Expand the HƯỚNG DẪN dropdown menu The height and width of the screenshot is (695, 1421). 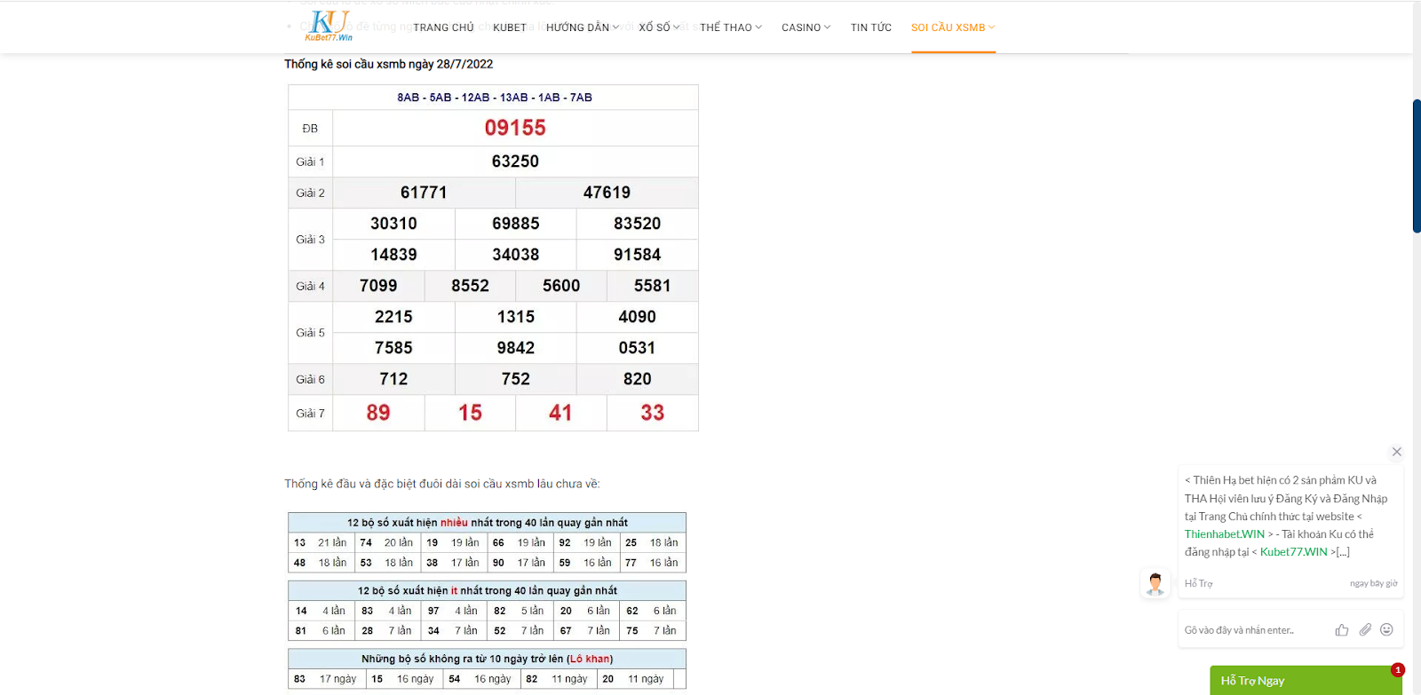(583, 28)
